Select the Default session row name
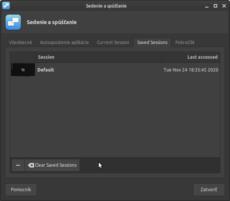The height and width of the screenshot is (201, 230). [46, 70]
